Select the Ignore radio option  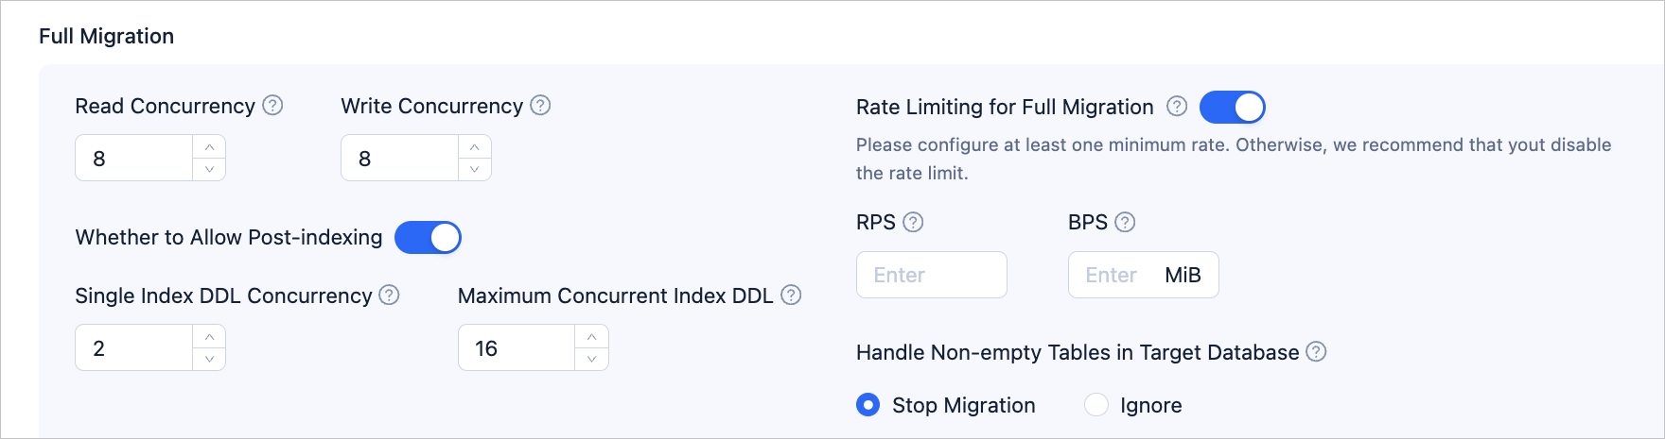1095,405
